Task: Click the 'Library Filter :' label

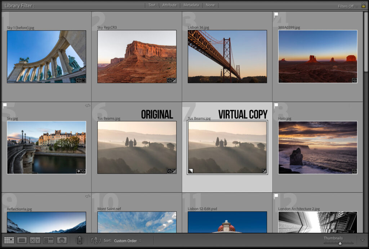Action: (19, 6)
